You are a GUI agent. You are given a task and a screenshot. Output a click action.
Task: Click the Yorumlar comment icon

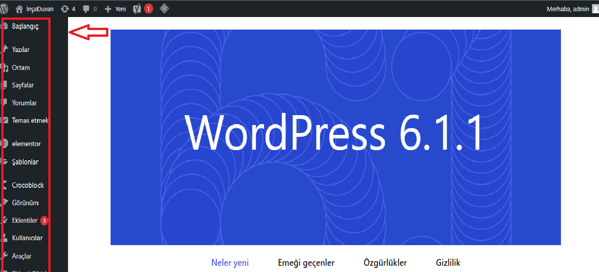coord(5,103)
